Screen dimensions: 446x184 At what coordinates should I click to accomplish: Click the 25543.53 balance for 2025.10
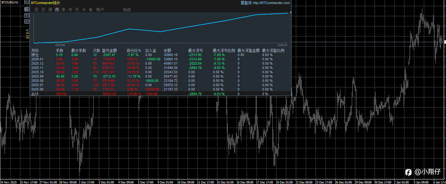tap(171, 72)
